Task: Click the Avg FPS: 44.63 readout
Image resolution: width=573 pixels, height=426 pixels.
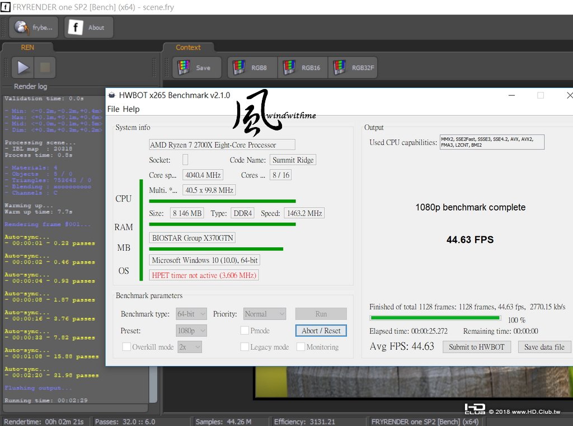Action: [402, 347]
